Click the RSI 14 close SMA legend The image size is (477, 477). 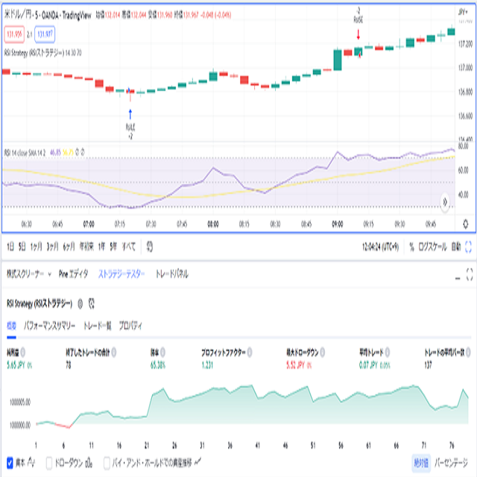(25, 152)
